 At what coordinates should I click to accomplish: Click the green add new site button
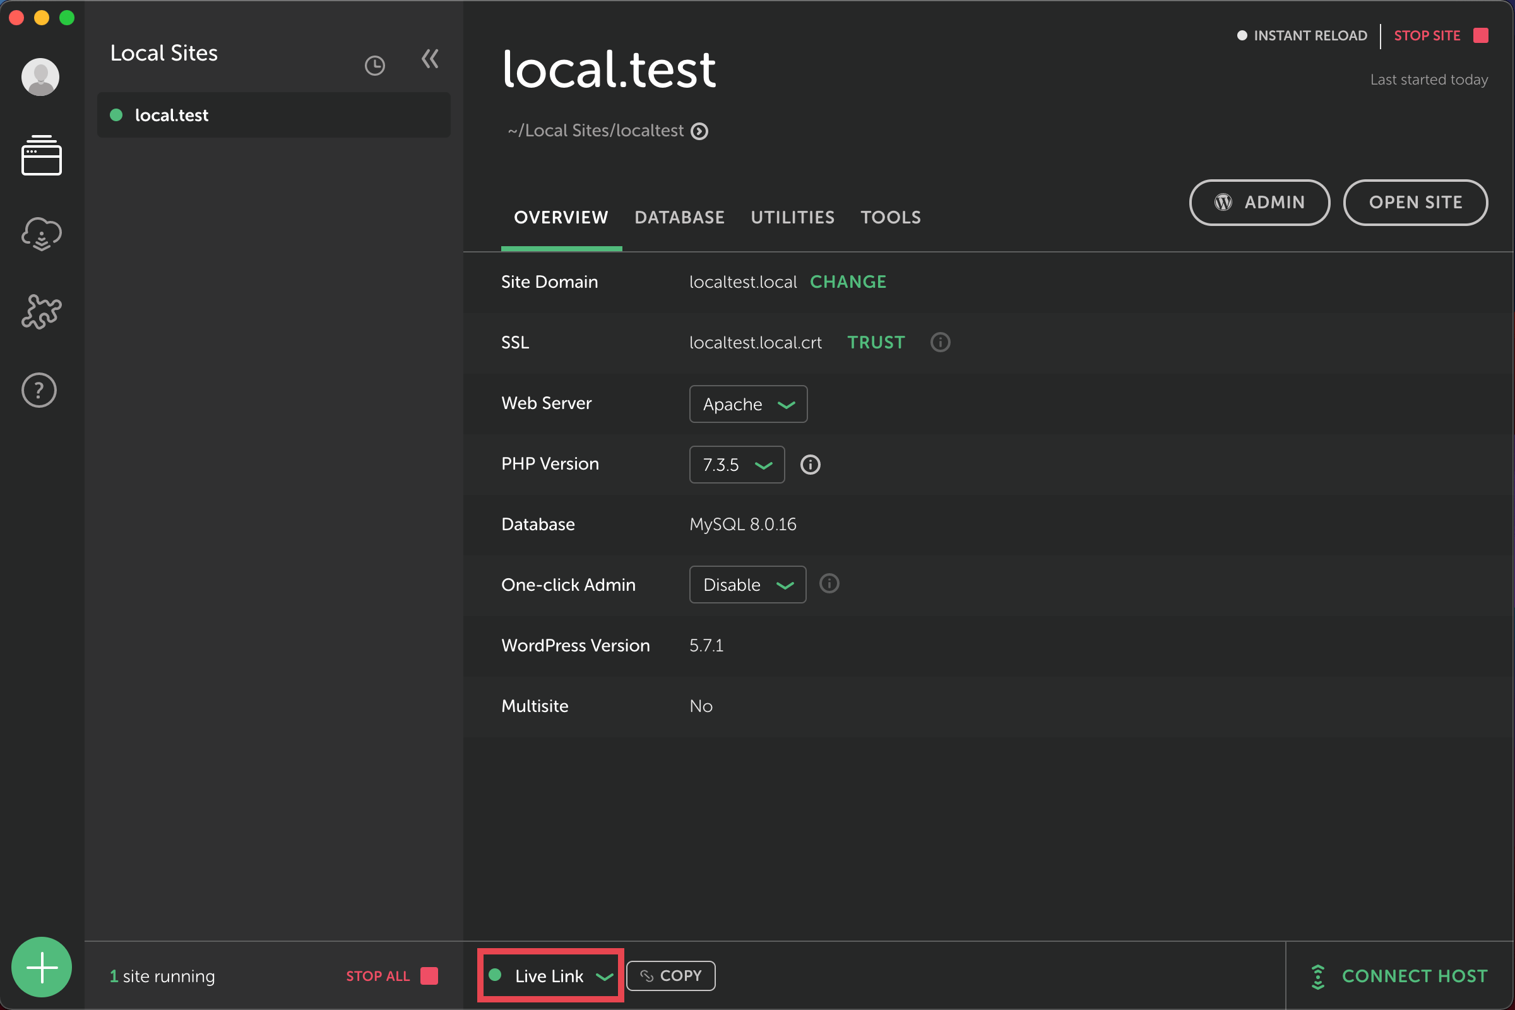pos(42,967)
